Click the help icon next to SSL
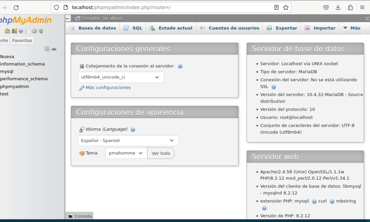 click(274, 87)
